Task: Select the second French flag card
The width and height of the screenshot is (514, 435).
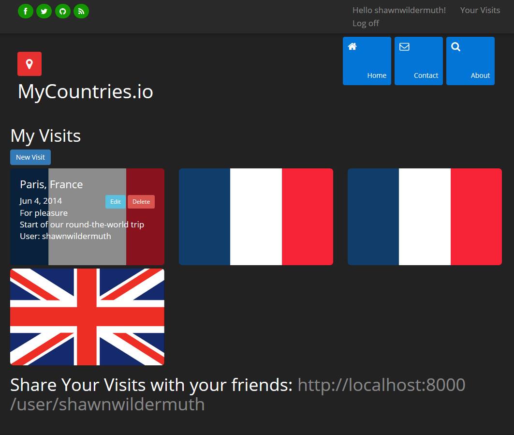Action: click(256, 216)
